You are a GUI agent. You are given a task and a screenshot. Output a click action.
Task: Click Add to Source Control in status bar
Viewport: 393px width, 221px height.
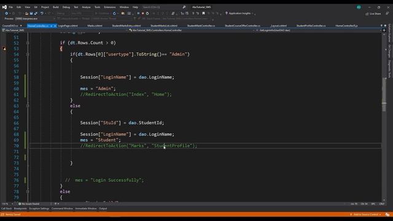click(365, 214)
